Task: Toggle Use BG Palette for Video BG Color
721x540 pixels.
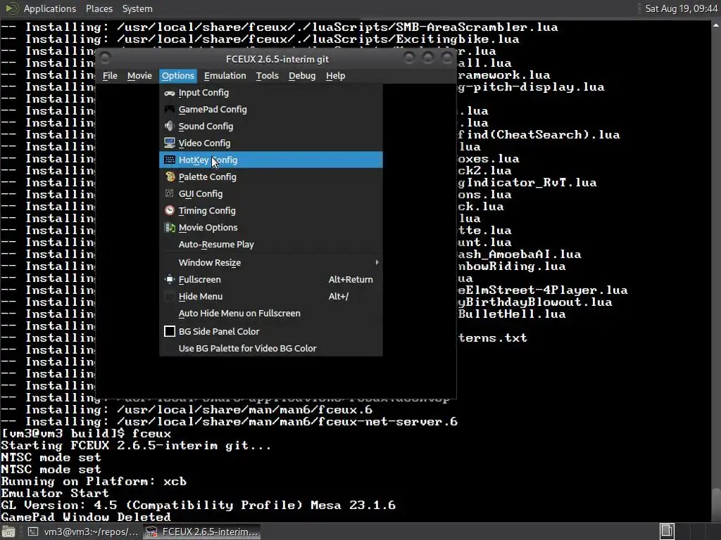Action: (x=271, y=348)
